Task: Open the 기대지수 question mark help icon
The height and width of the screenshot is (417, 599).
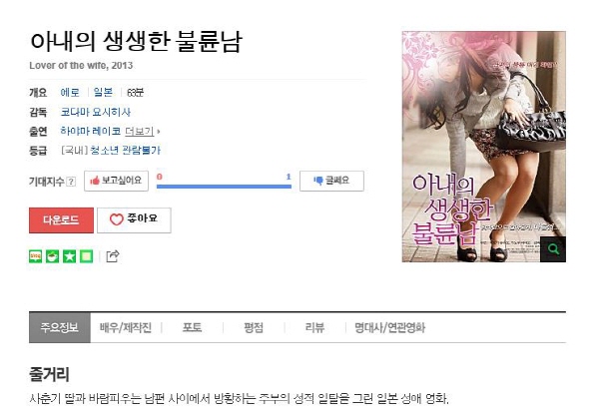Action: pos(71,182)
